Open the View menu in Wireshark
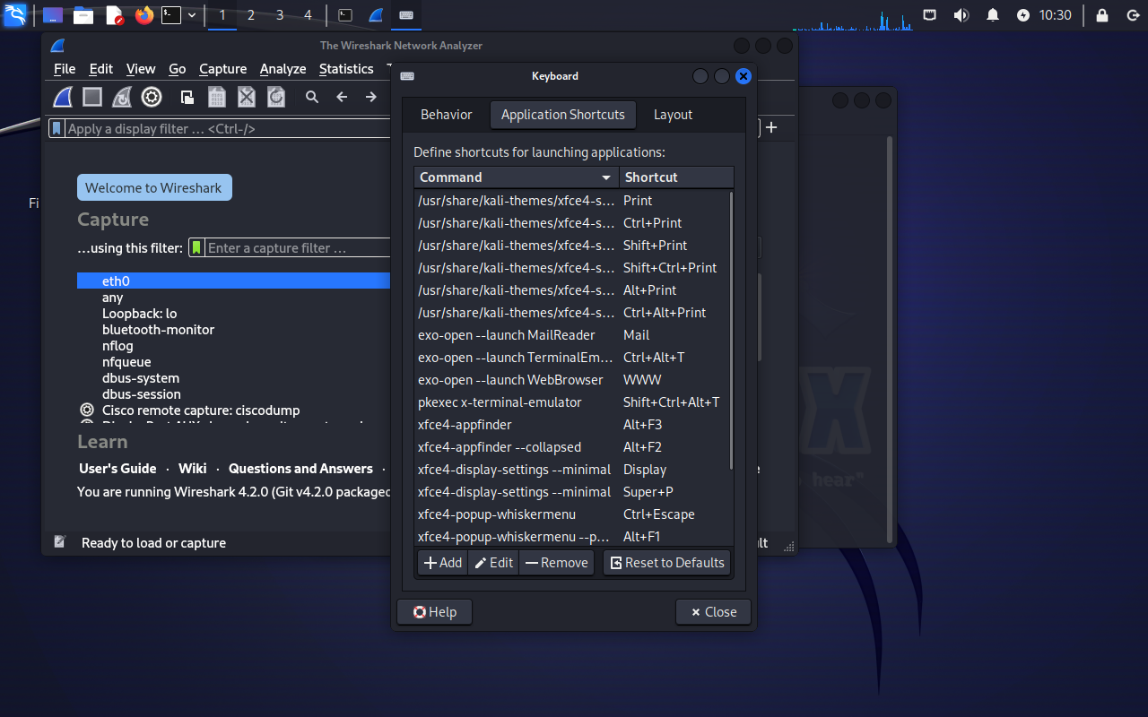Image resolution: width=1148 pixels, height=717 pixels. tap(141, 69)
